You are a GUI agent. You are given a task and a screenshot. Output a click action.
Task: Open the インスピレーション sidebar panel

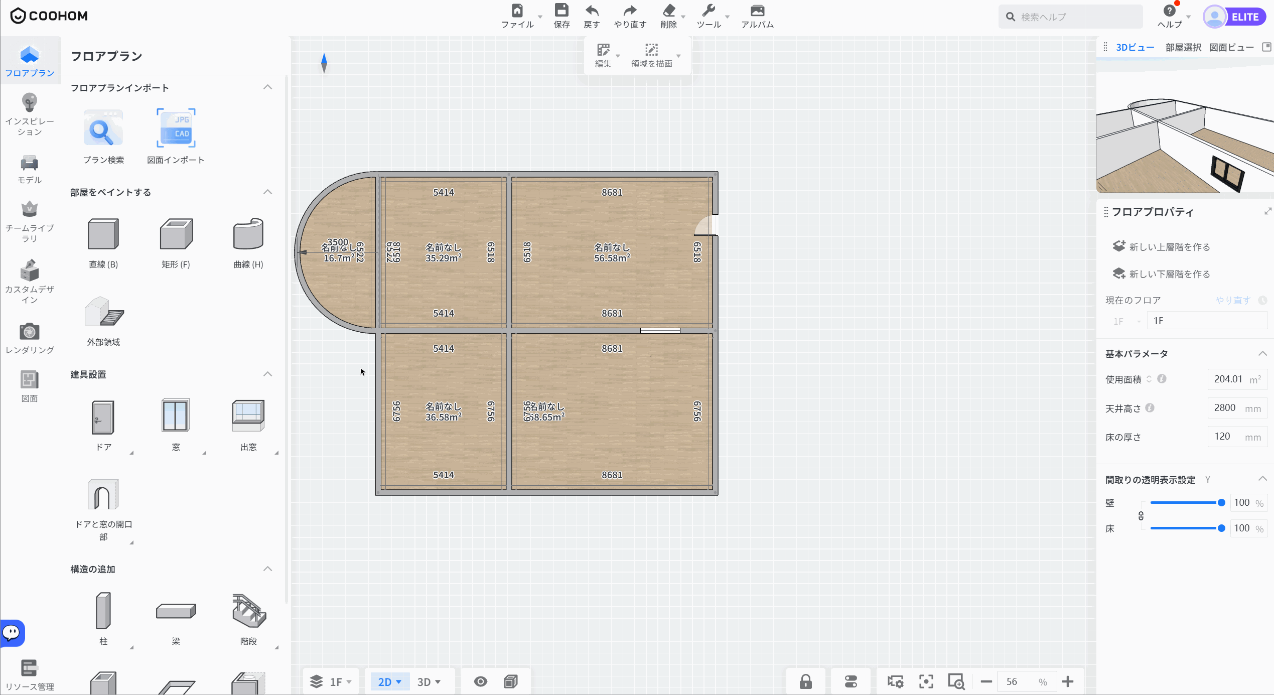(30, 114)
